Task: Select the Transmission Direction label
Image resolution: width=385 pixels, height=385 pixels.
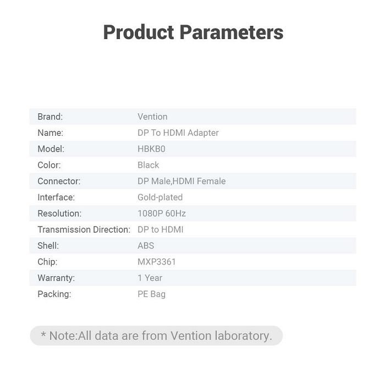Action: click(x=84, y=229)
